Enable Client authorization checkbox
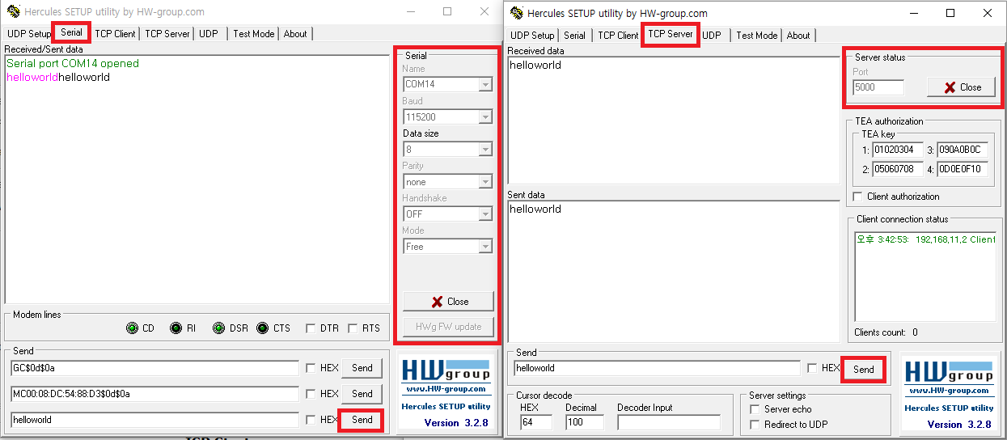The image size is (1007, 440). coord(858,197)
